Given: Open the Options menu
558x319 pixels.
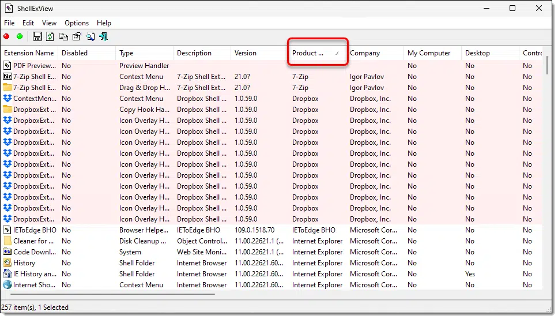Looking at the screenshot, I should click(77, 23).
